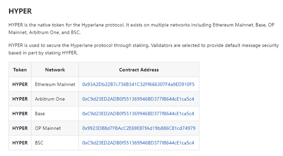Click the Token column header

coord(20,70)
